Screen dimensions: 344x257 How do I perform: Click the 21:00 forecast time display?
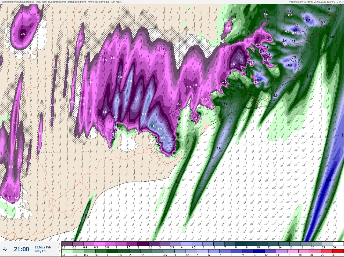[21, 249]
